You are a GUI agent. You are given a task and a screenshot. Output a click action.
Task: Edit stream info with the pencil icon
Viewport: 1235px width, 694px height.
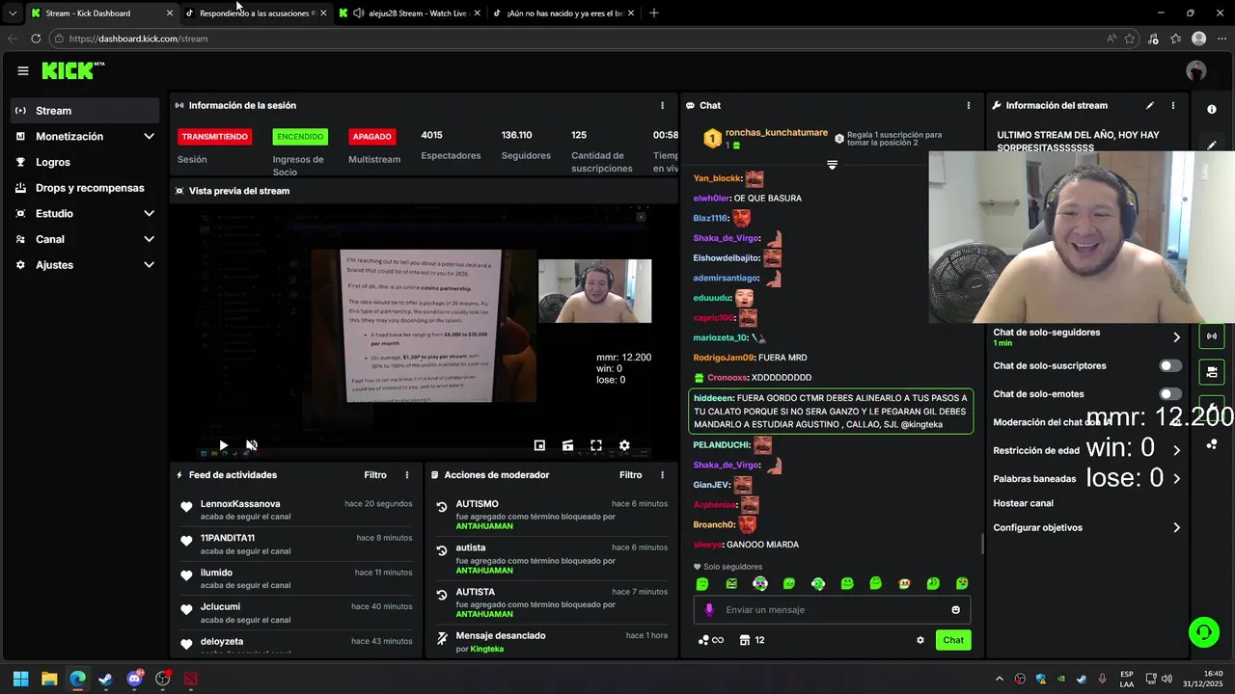[1149, 105]
